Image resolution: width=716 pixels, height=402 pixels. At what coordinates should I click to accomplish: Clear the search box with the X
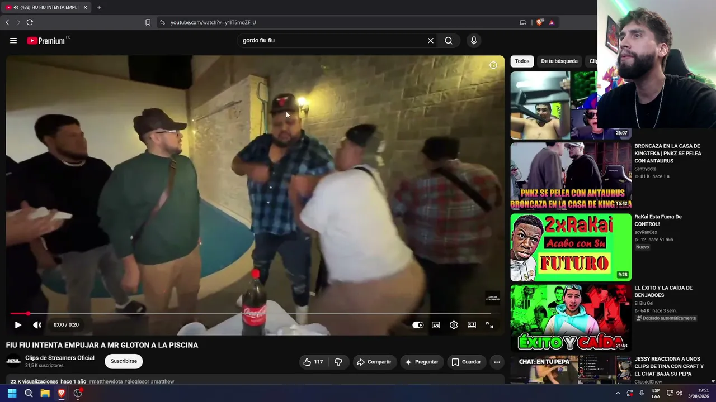tap(431, 40)
